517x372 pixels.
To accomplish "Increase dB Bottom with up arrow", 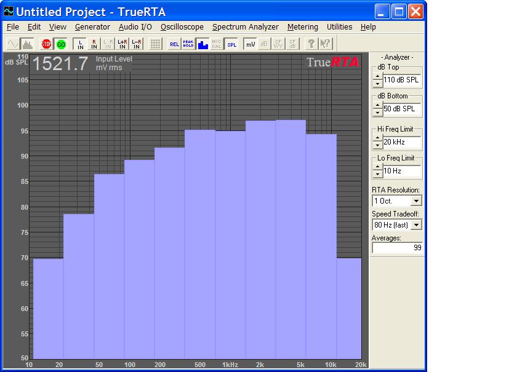I will [377, 105].
